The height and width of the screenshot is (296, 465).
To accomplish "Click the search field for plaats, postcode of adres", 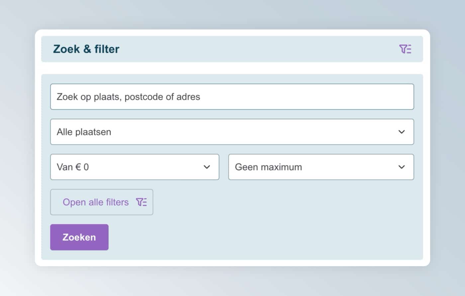I will (232, 97).
